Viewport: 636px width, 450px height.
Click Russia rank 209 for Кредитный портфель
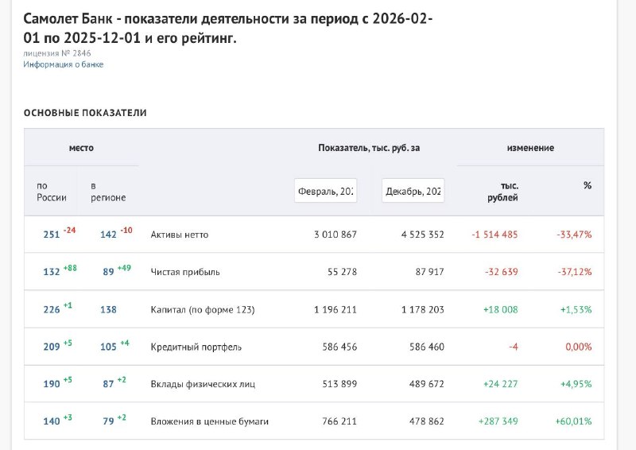coord(52,347)
